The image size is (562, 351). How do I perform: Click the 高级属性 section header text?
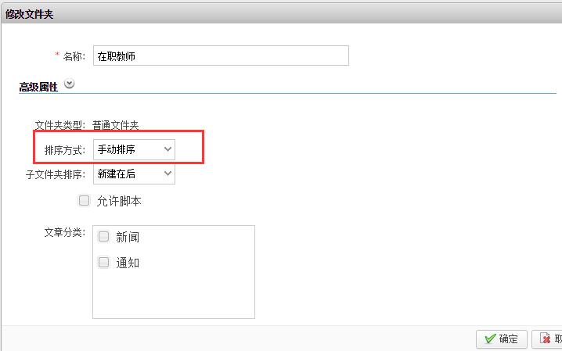[38, 87]
